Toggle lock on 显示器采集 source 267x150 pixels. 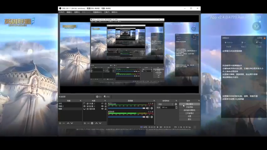[x=105, y=109]
